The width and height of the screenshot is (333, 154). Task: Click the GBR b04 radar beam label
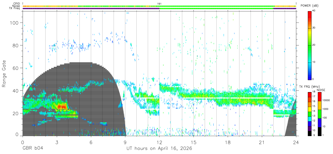click(x=33, y=149)
